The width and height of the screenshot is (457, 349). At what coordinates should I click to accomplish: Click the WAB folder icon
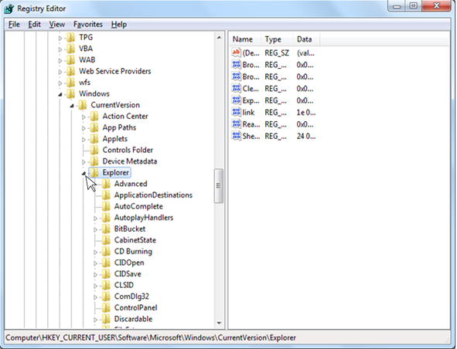tap(70, 60)
